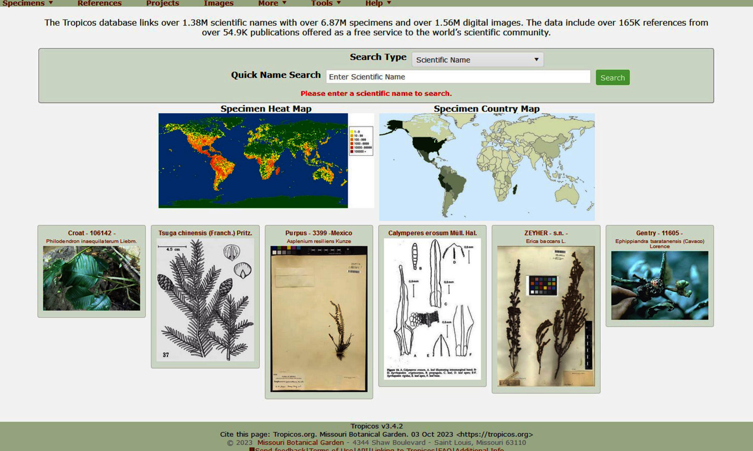
Task: Open the Help menu
Action: (378, 3)
